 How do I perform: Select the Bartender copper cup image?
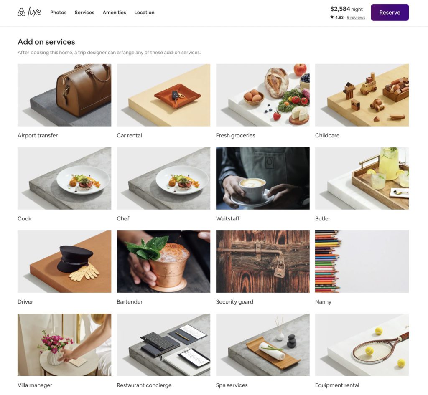(163, 262)
